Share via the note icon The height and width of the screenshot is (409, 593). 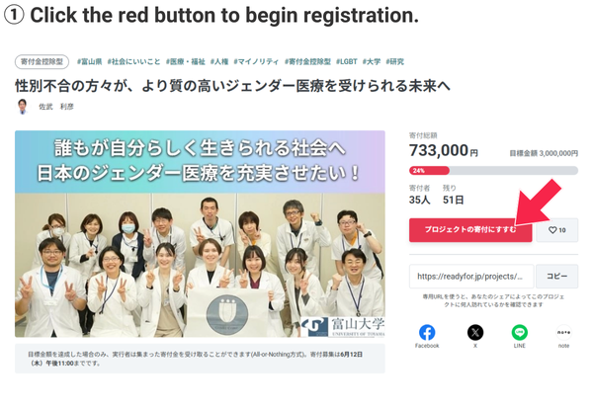pyautogui.click(x=563, y=333)
